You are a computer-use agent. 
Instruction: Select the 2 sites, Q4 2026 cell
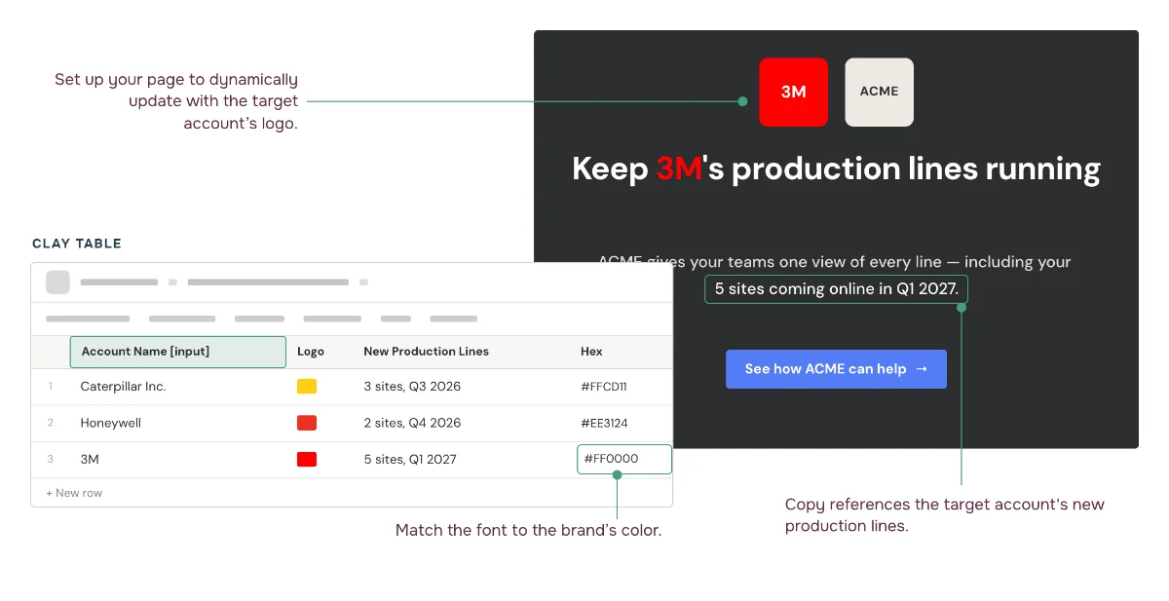412,423
